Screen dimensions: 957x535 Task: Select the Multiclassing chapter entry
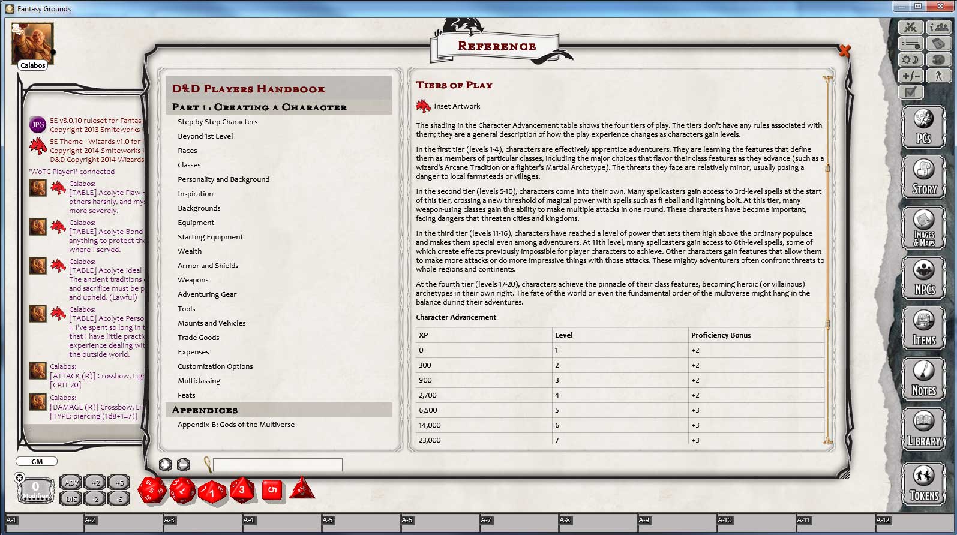[x=199, y=381]
